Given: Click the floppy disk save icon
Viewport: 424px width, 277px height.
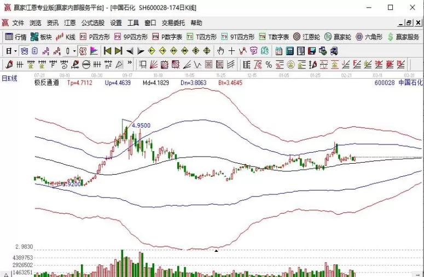Looking at the screenshot, I should click(x=311, y=51).
